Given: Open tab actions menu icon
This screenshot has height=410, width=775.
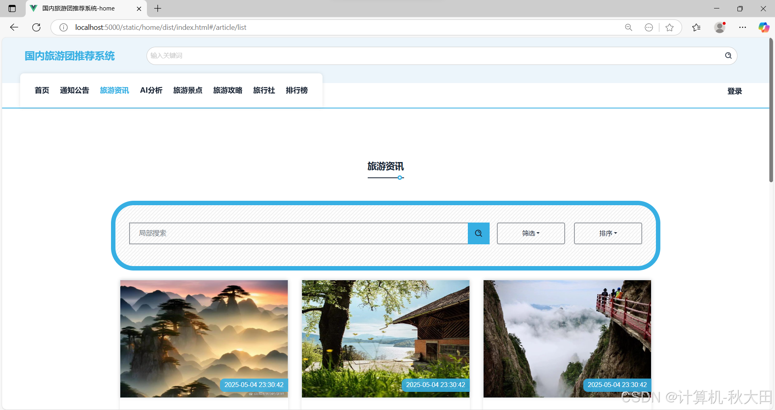Looking at the screenshot, I should 12,8.
